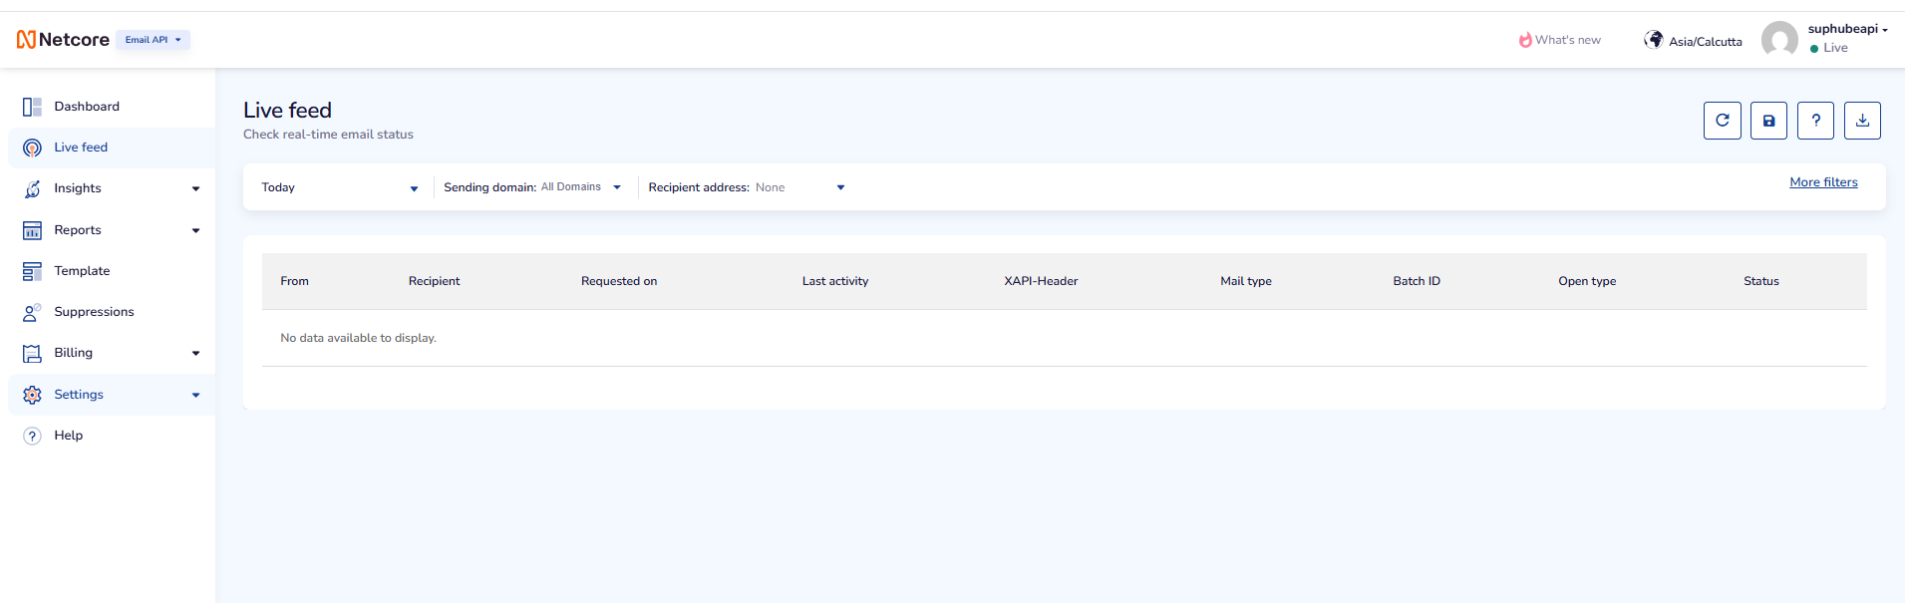This screenshot has height=603, width=1905.
Task: Click the download icon button
Action: click(1862, 121)
